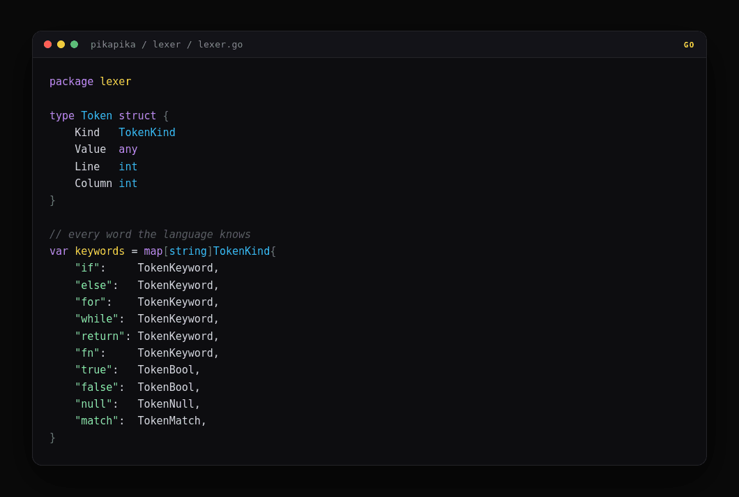The width and height of the screenshot is (739, 497).
Task: Click the "map" keyword in the declaration
Action: click(x=153, y=251)
